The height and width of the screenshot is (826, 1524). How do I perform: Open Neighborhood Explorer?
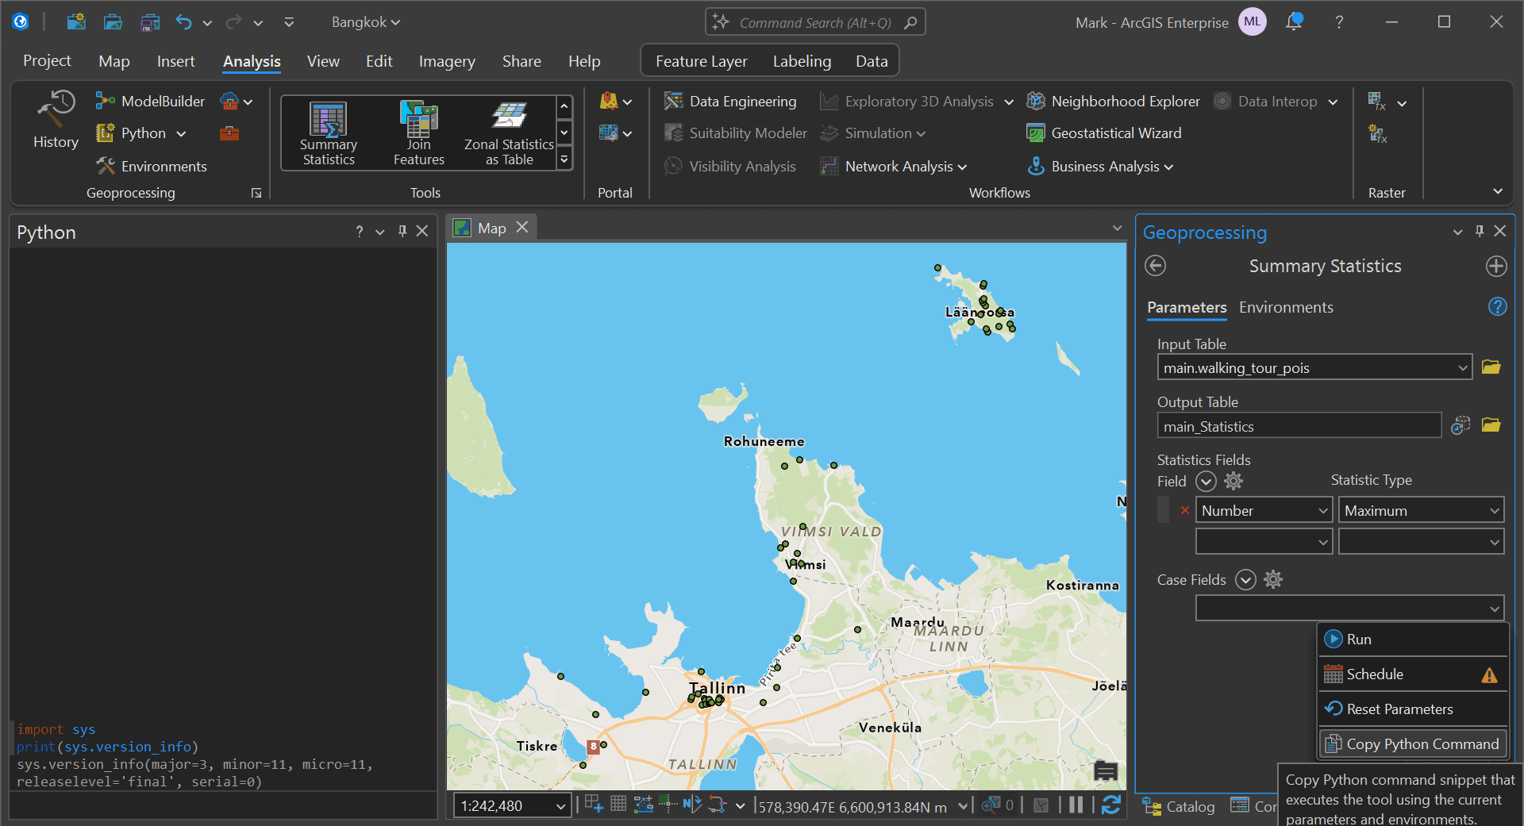[x=1113, y=102]
